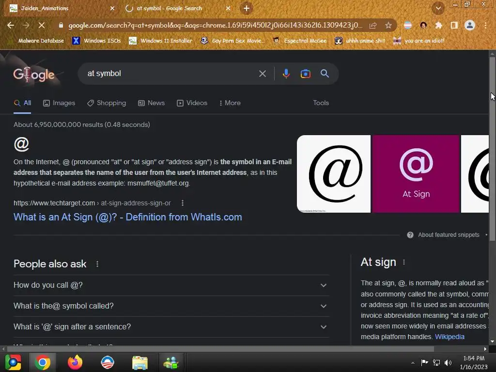Click the share page icon in address bar
Image resolution: width=496 pixels, height=372 pixels.
click(x=373, y=25)
